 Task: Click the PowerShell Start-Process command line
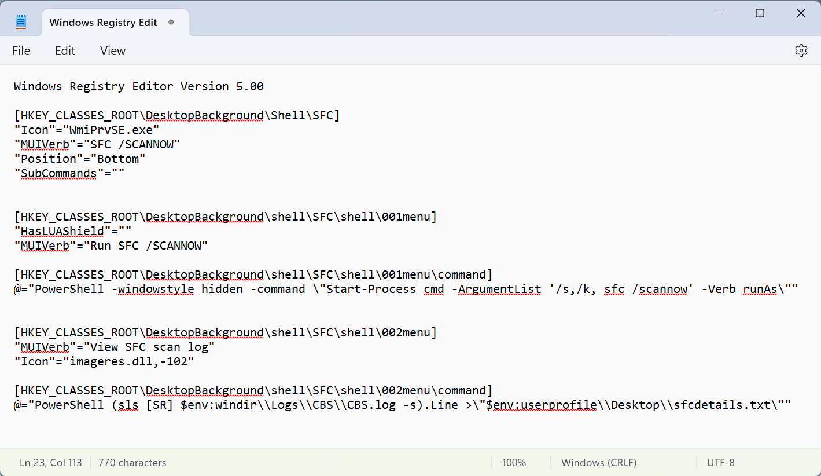click(x=406, y=289)
